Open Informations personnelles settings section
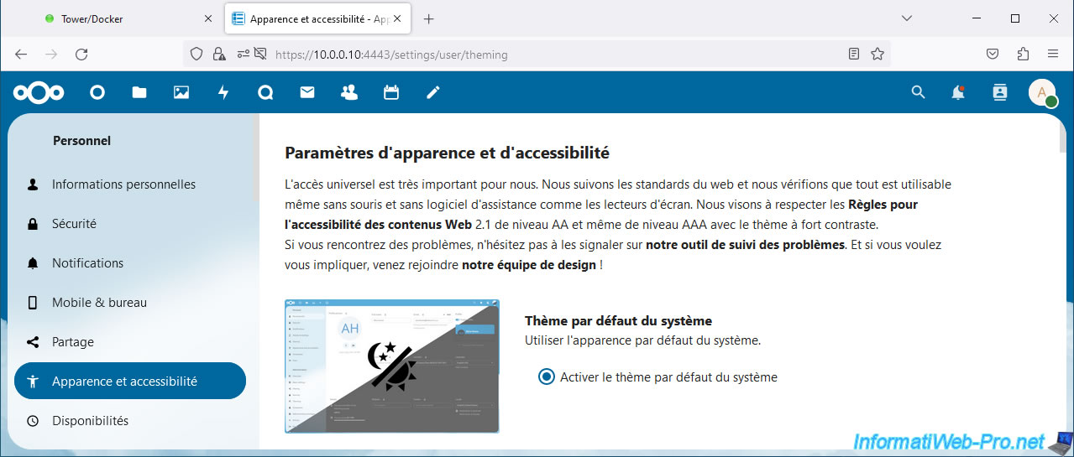Screen dimensions: 1074x457 tap(123, 184)
